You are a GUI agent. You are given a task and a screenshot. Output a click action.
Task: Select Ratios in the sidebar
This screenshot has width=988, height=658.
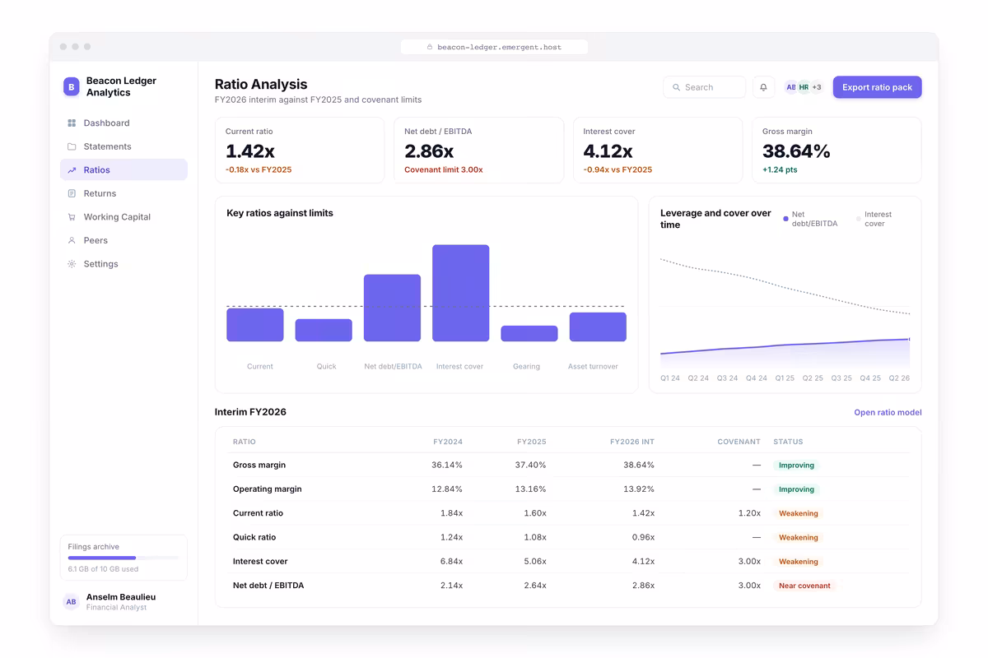123,170
